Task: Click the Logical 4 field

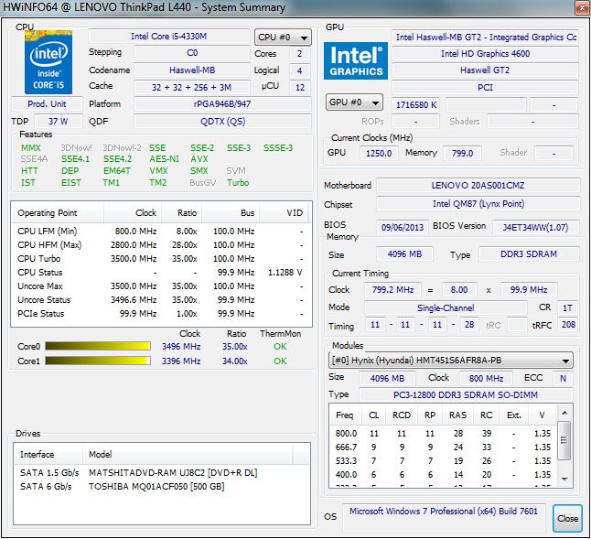Action: (x=300, y=70)
